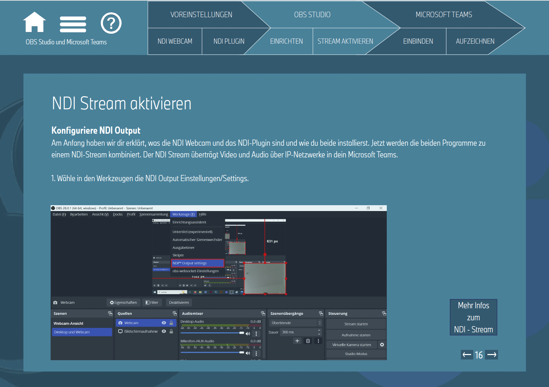549x387 pixels.
Task: Click the Mehr Infos zum NDI-Stream button
Action: coord(473,317)
